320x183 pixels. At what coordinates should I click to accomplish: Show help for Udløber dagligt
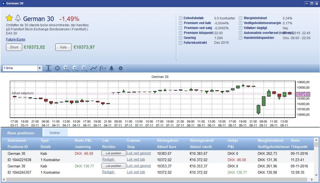point(240,28)
